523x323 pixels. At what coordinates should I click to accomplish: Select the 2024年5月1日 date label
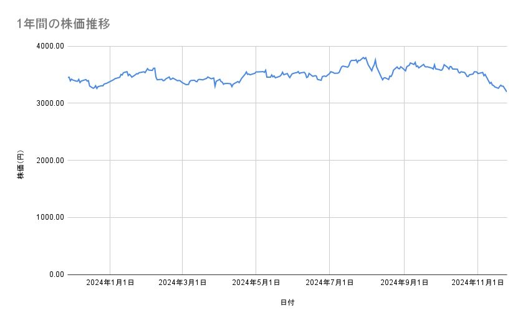point(256,283)
